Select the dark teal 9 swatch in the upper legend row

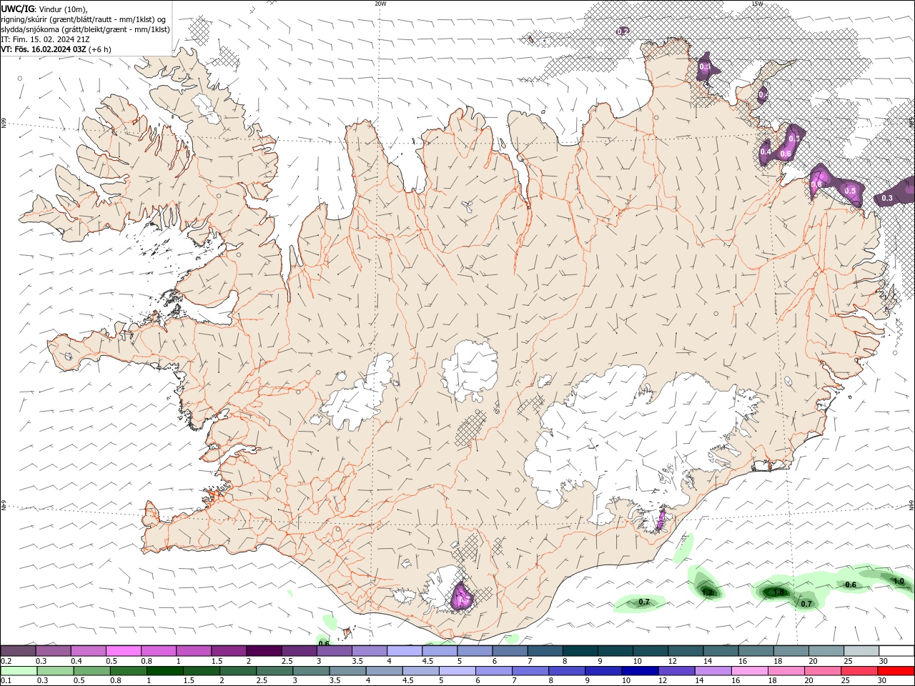point(614,651)
